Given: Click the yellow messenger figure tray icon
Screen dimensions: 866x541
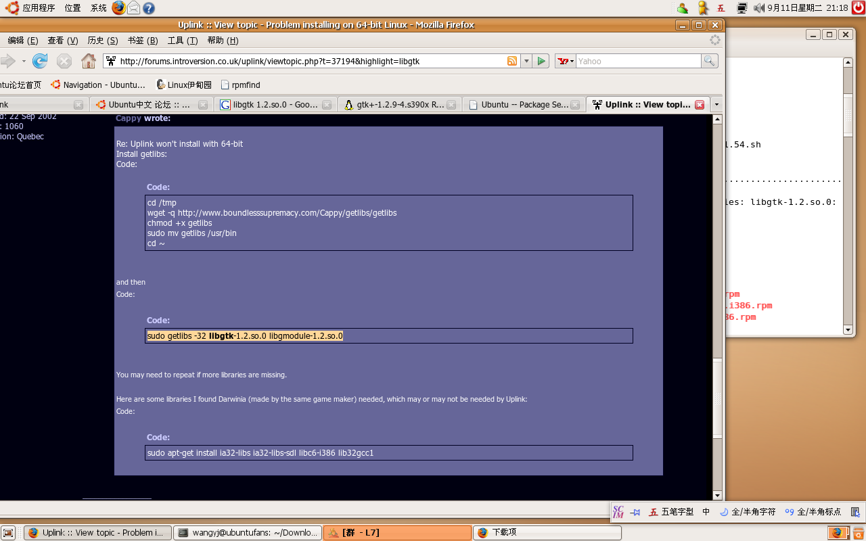Looking at the screenshot, I should 702,8.
